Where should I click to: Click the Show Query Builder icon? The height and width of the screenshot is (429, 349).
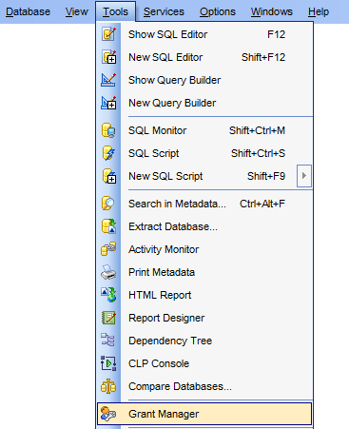coord(108,80)
